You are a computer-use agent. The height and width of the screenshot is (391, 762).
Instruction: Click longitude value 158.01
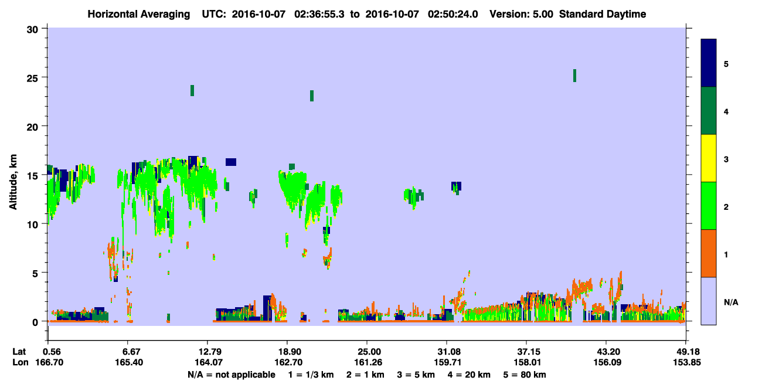pos(526,363)
